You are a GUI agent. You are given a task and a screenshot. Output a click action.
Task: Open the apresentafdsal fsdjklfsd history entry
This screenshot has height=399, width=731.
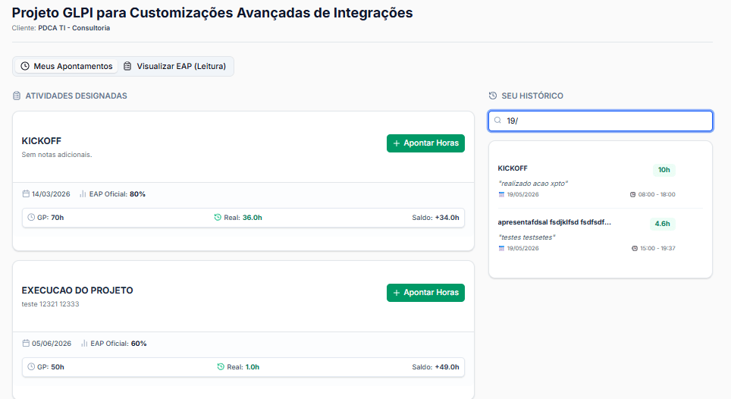[x=554, y=222]
